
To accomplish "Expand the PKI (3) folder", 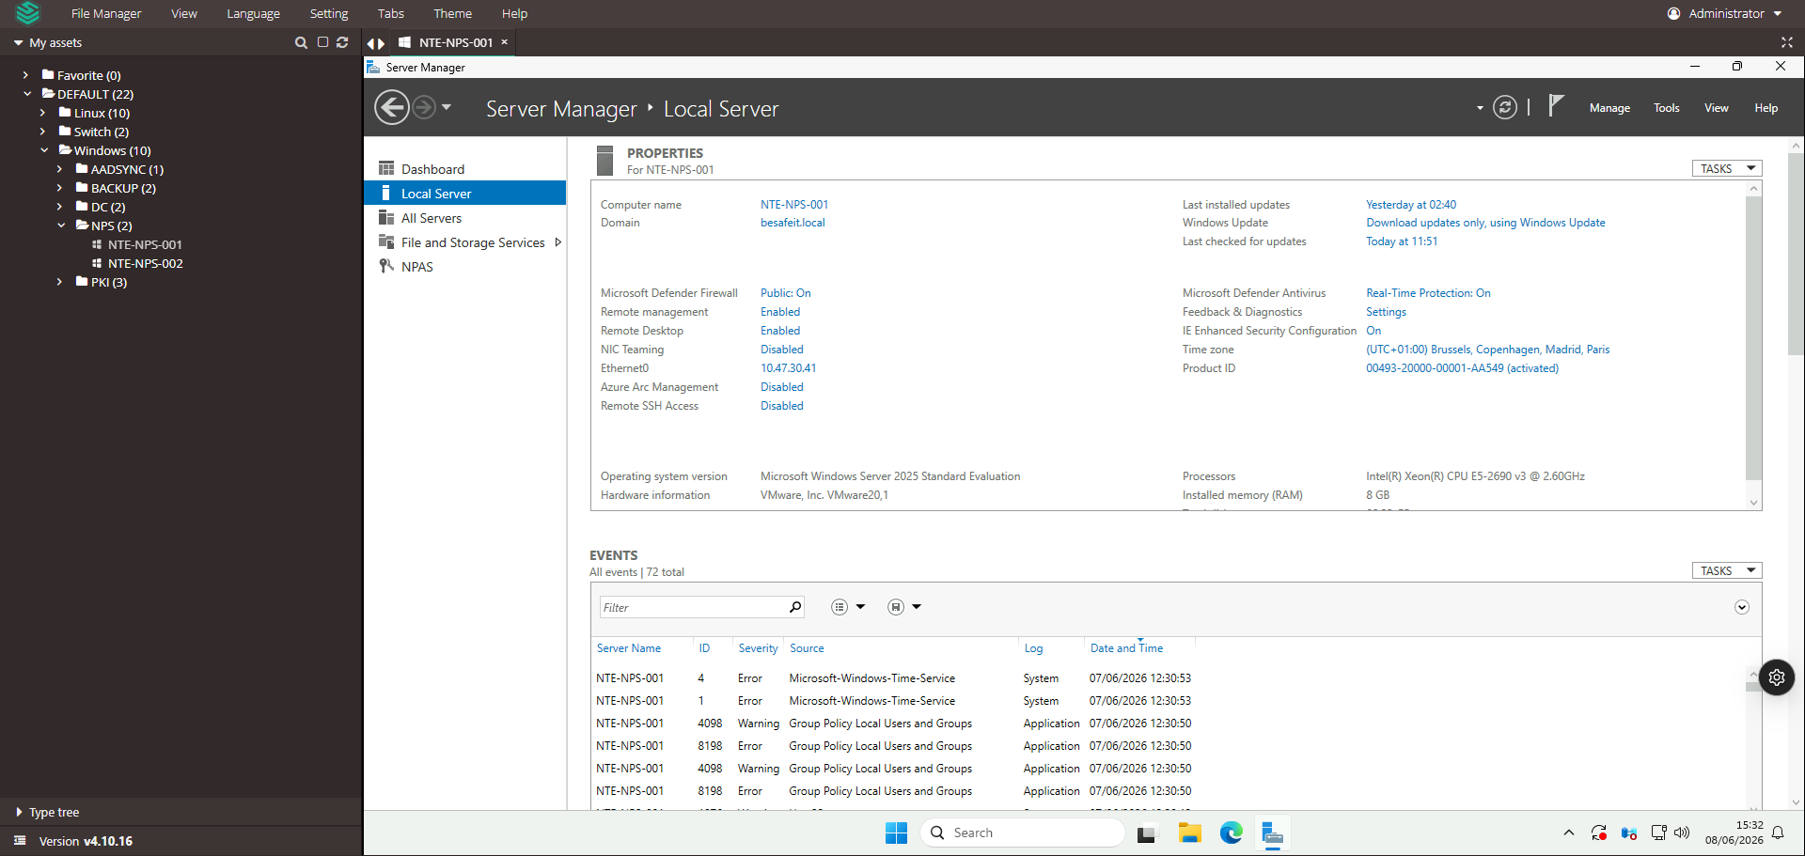I will pos(59,282).
